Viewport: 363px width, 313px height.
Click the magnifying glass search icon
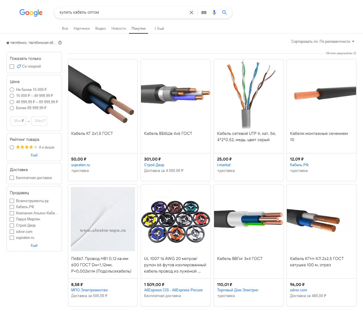[x=225, y=13]
